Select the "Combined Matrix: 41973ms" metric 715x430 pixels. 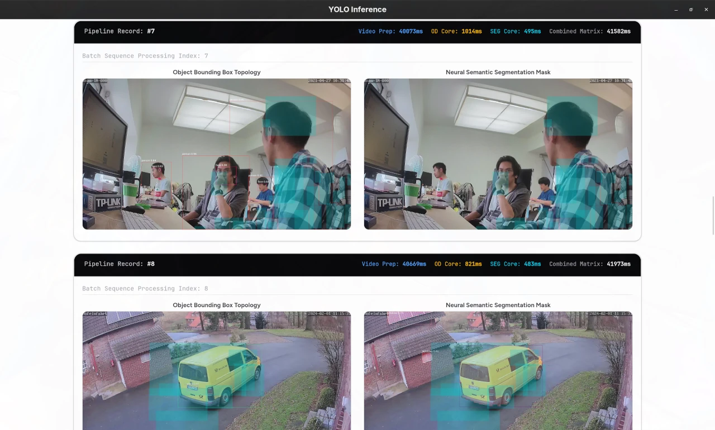590,264
